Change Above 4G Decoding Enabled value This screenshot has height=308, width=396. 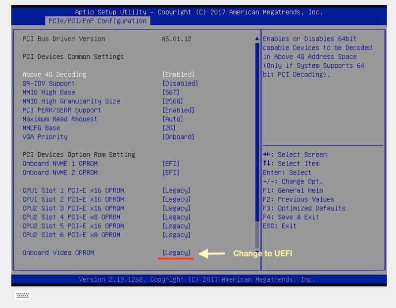point(178,75)
